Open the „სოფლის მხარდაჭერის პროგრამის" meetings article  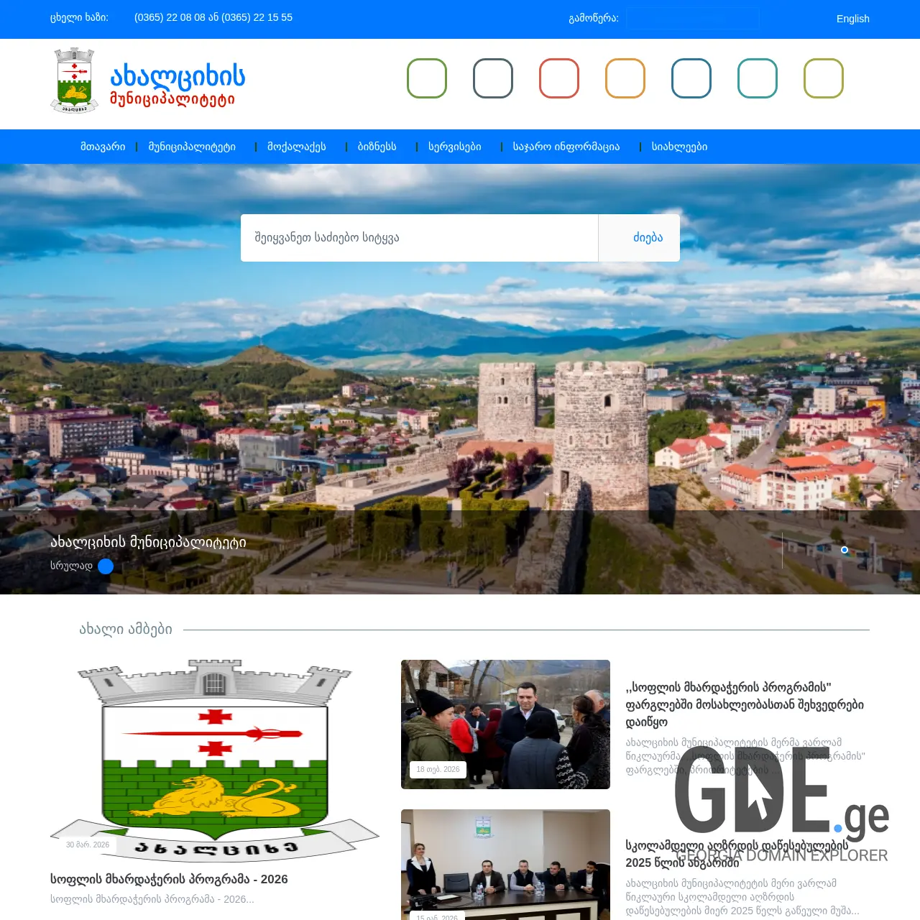click(745, 704)
